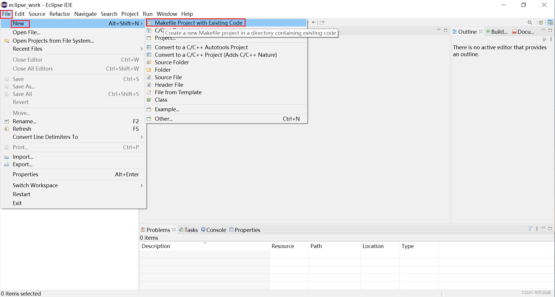This screenshot has width=555, height=297.
Task: Click the Resource column header
Action: click(289, 246)
